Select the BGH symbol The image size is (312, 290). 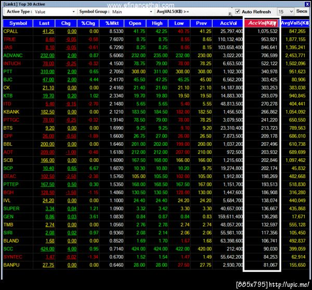pyautogui.click(x=8, y=193)
